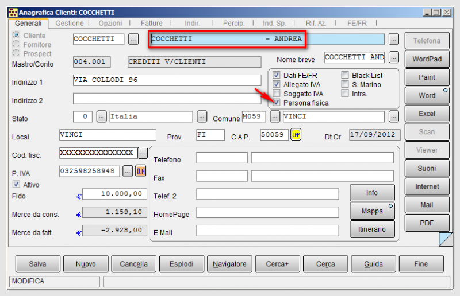Launch Paint from side panel

point(427,77)
